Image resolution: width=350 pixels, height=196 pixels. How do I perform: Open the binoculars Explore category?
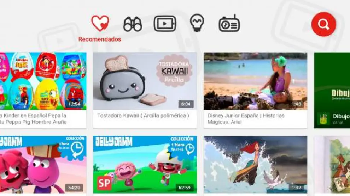(x=133, y=24)
